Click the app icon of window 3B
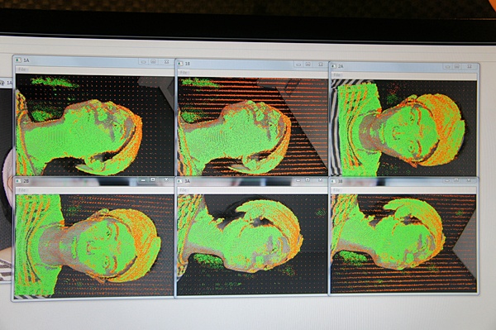 click(x=334, y=181)
